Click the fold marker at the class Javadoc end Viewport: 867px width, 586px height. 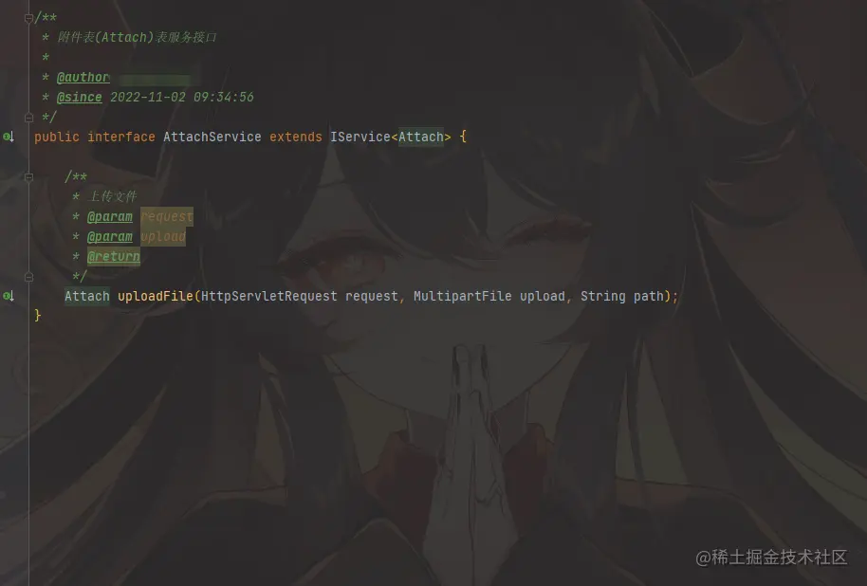[x=28, y=118]
